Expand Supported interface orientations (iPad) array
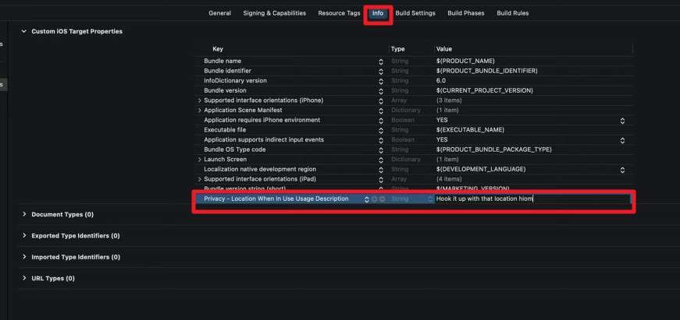Image resolution: width=680 pixels, height=320 pixels. 200,179
